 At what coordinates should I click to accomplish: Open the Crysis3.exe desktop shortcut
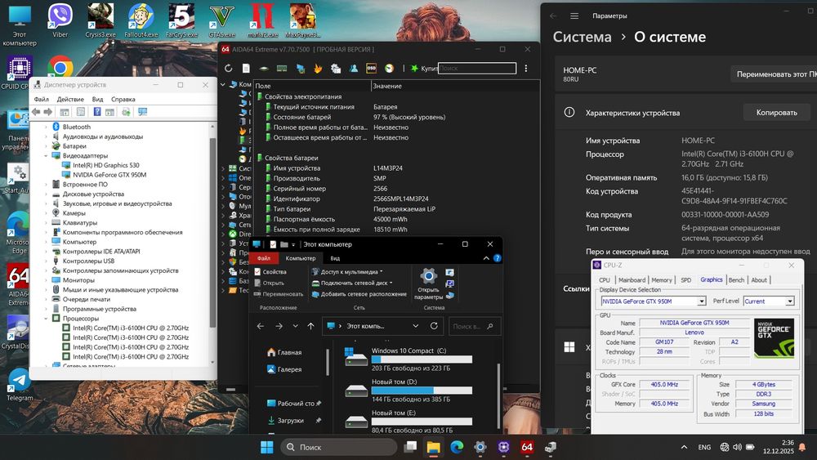click(x=100, y=21)
